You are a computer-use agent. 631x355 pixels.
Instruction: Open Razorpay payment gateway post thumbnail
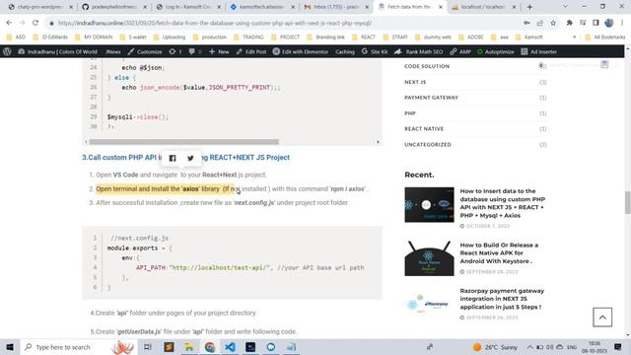(430, 305)
